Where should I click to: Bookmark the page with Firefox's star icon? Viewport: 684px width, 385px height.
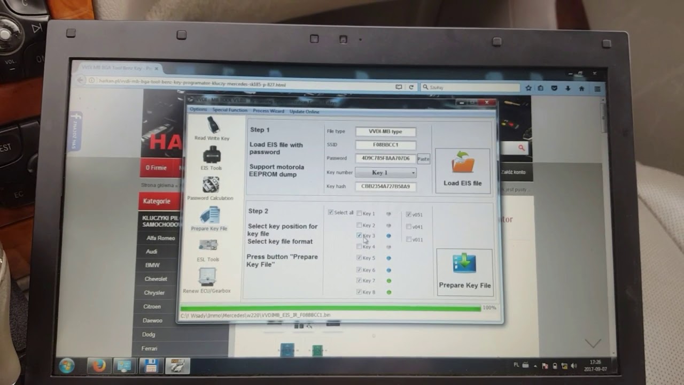(x=528, y=88)
